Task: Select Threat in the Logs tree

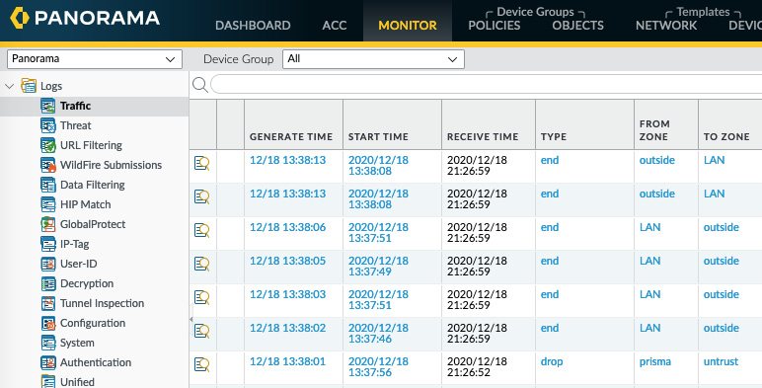Action: click(x=75, y=125)
